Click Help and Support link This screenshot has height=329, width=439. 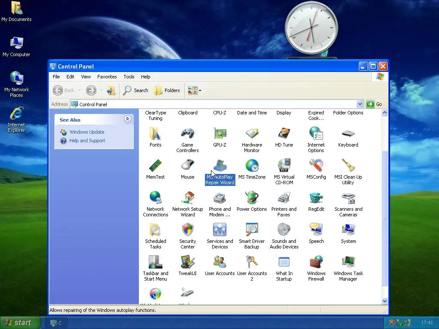pos(87,141)
